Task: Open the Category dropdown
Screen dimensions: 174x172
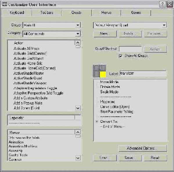Action: 78,34
